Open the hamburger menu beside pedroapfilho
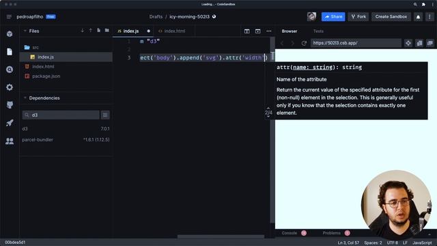This screenshot has height=246, width=437. 9,16
